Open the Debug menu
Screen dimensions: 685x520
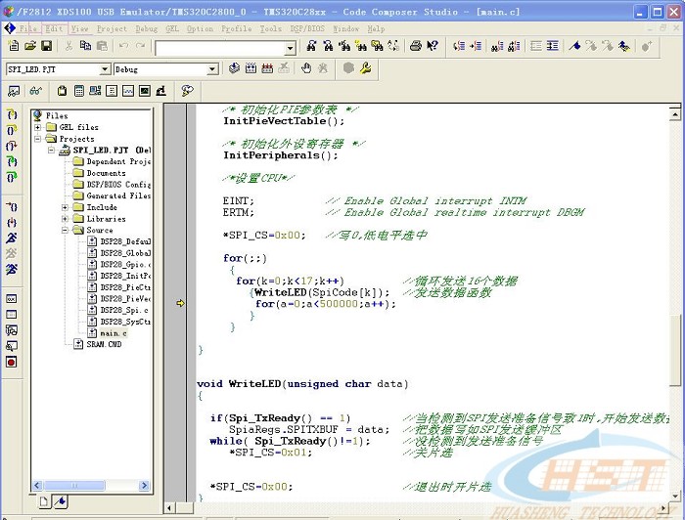[147, 28]
